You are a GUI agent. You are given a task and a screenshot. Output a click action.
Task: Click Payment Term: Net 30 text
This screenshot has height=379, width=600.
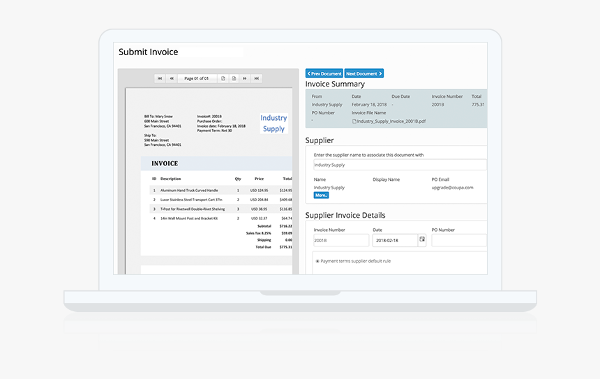coord(215,131)
